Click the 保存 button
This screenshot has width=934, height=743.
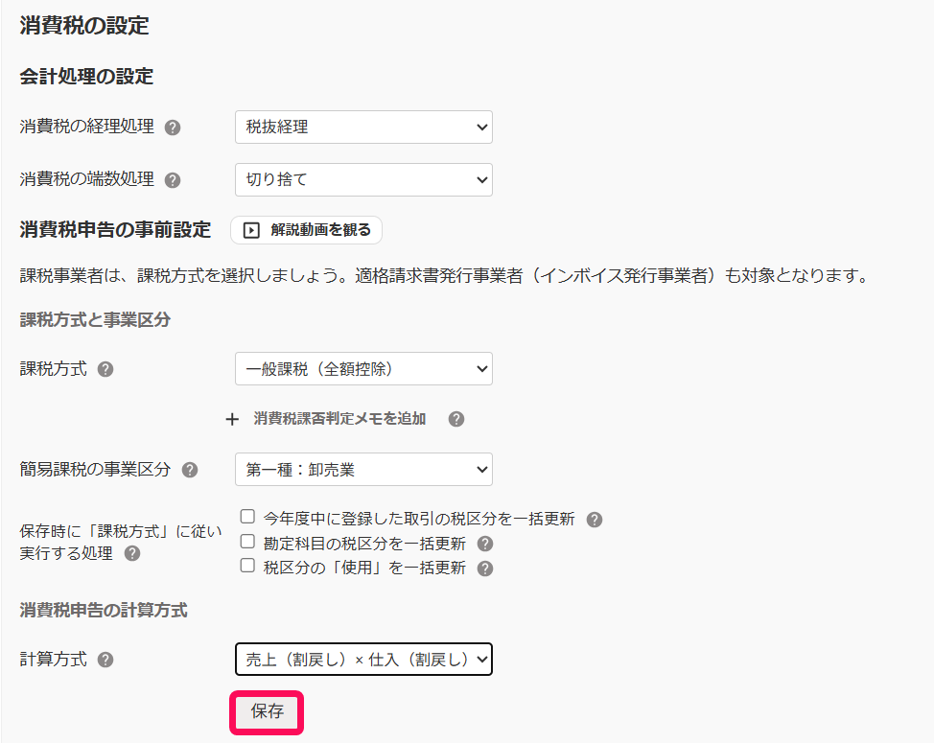click(267, 712)
